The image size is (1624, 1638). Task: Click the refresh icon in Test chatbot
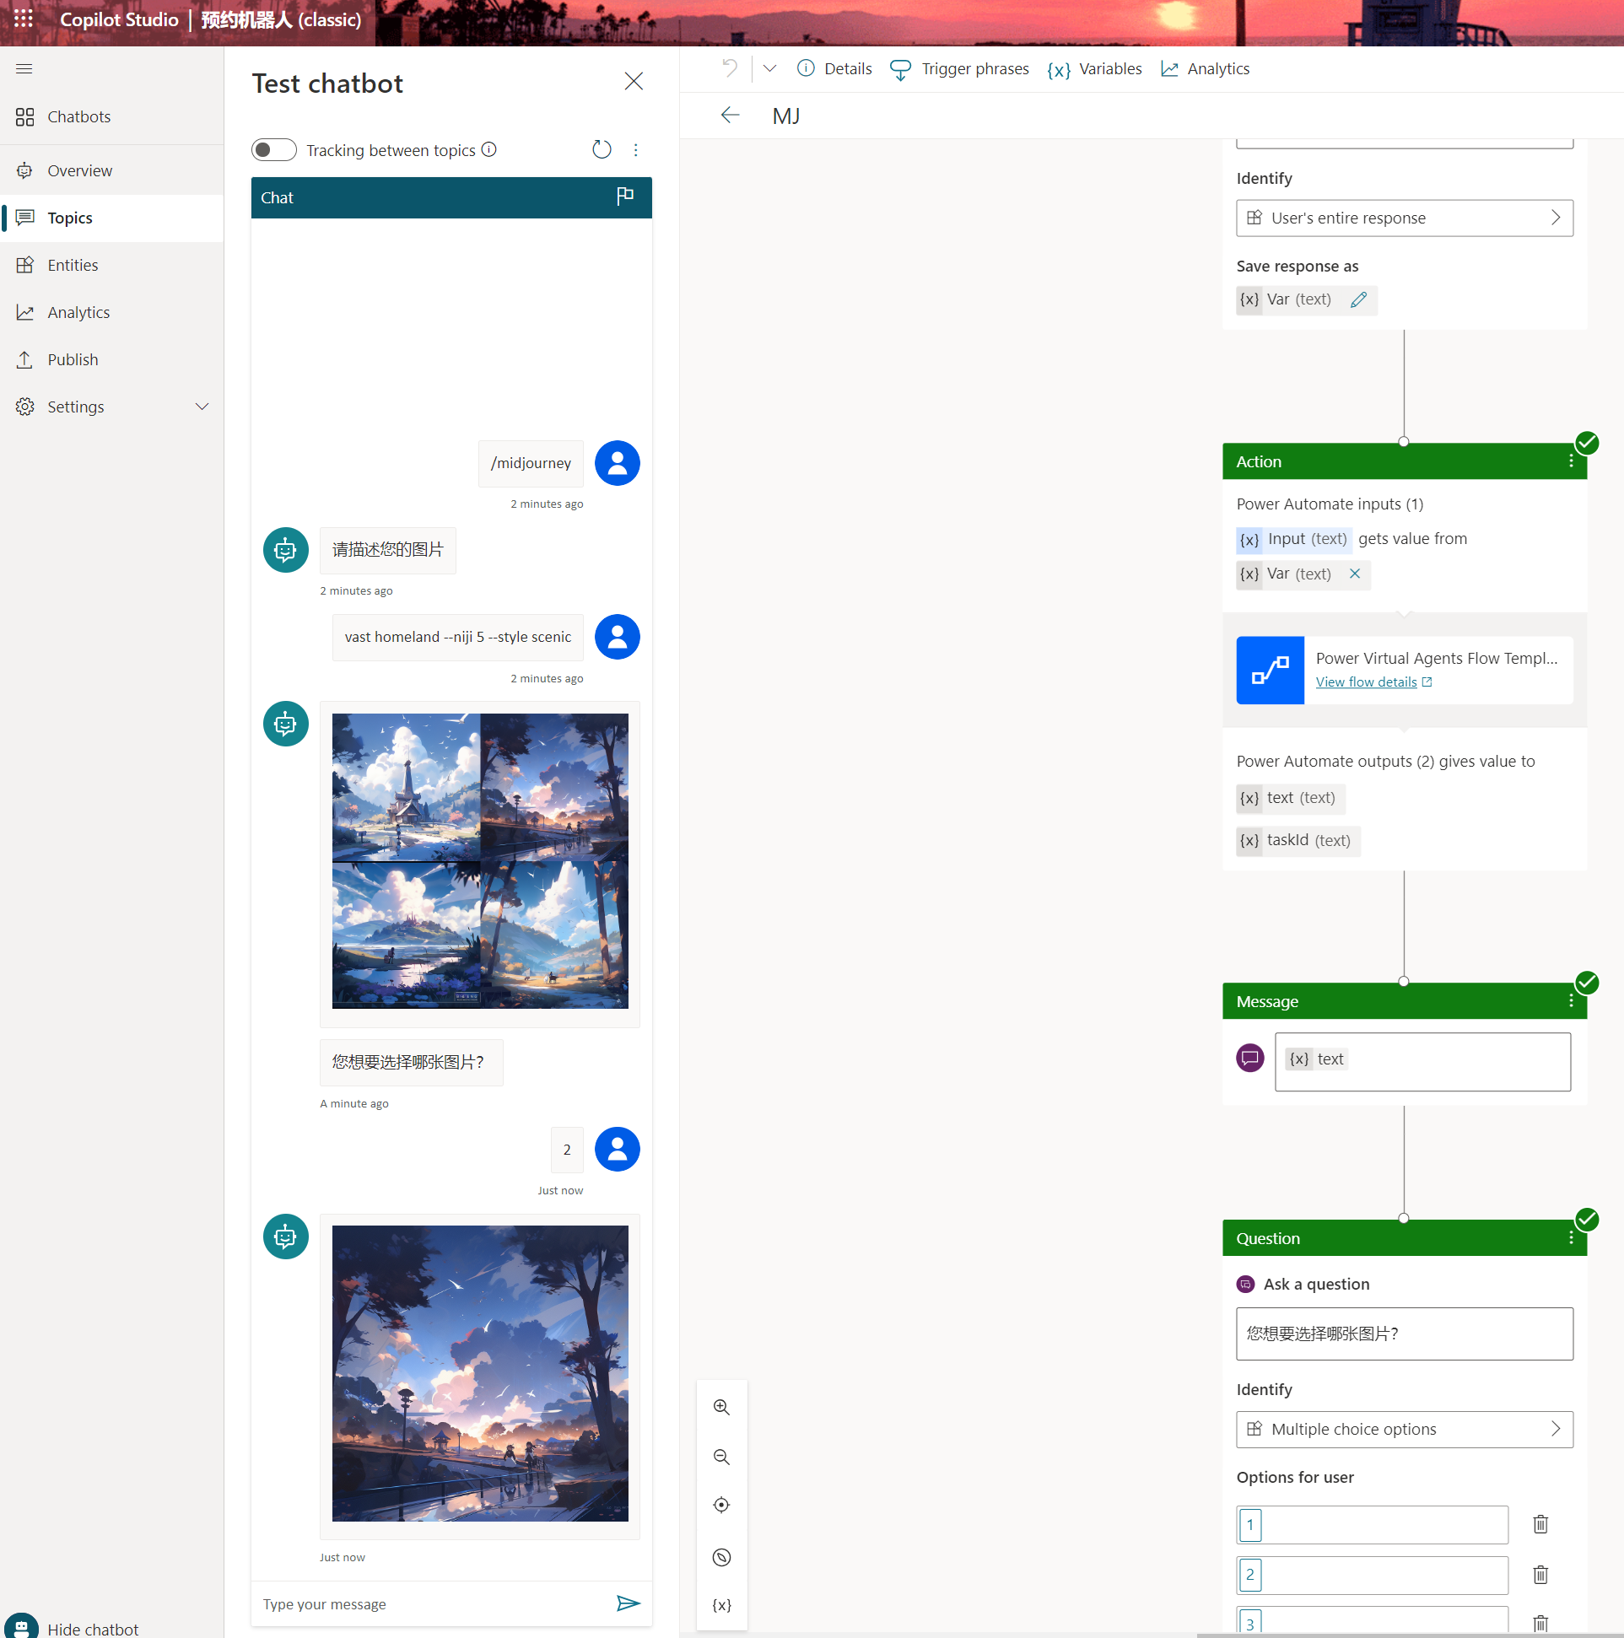click(602, 147)
